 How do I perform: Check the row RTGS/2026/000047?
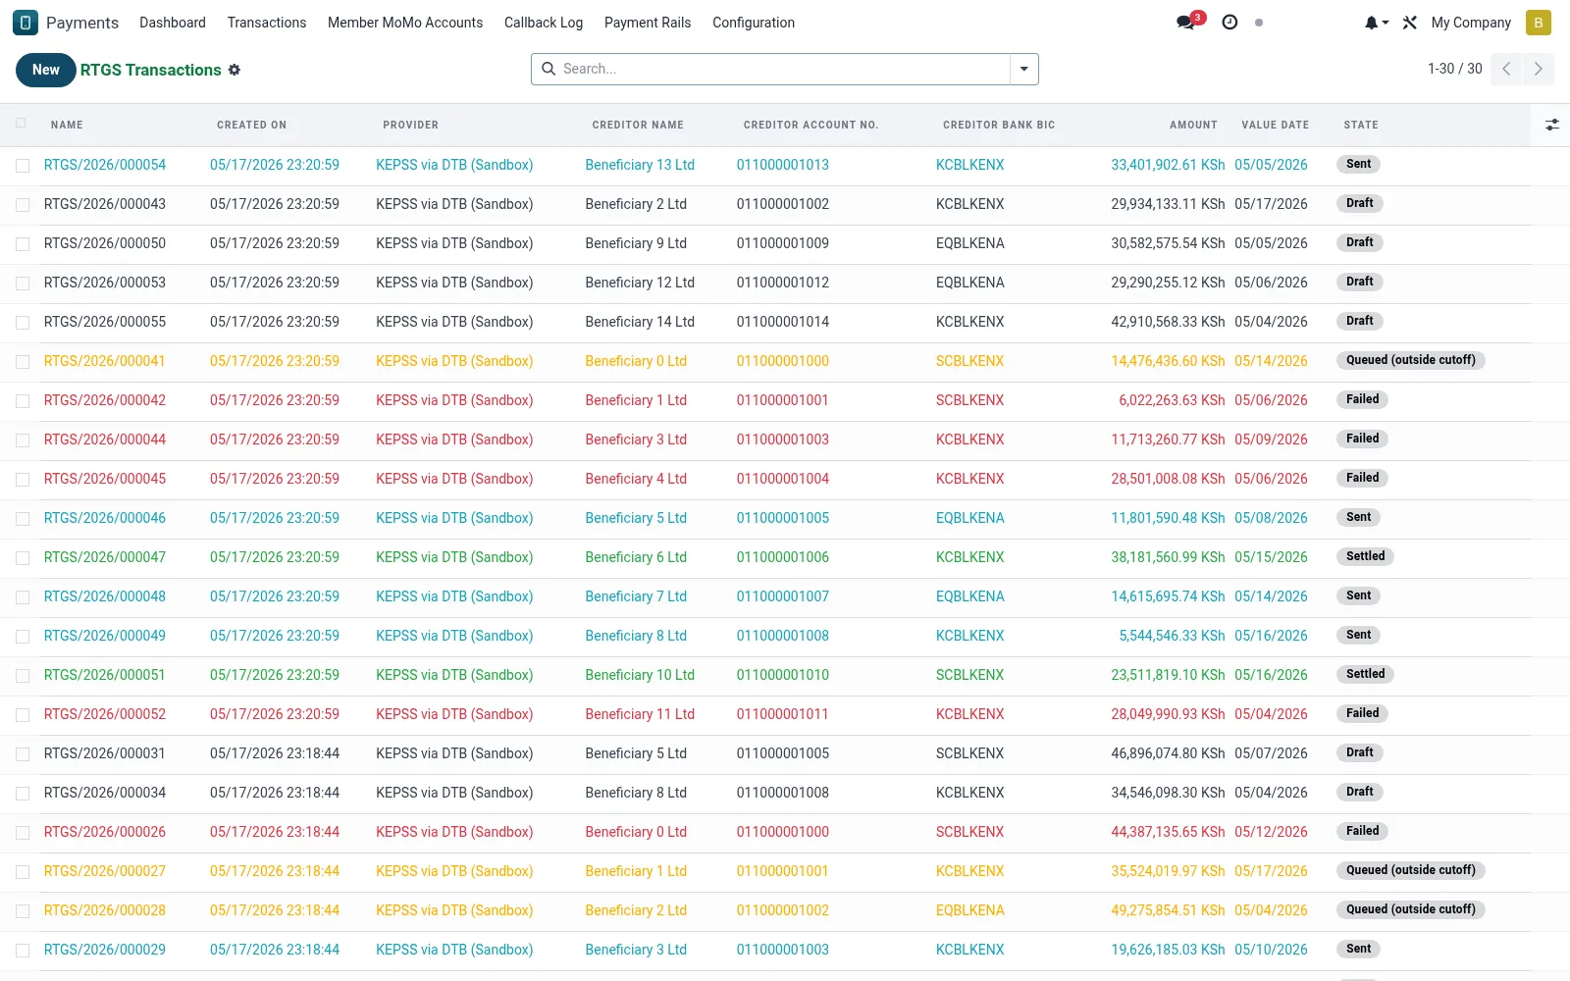point(23,558)
